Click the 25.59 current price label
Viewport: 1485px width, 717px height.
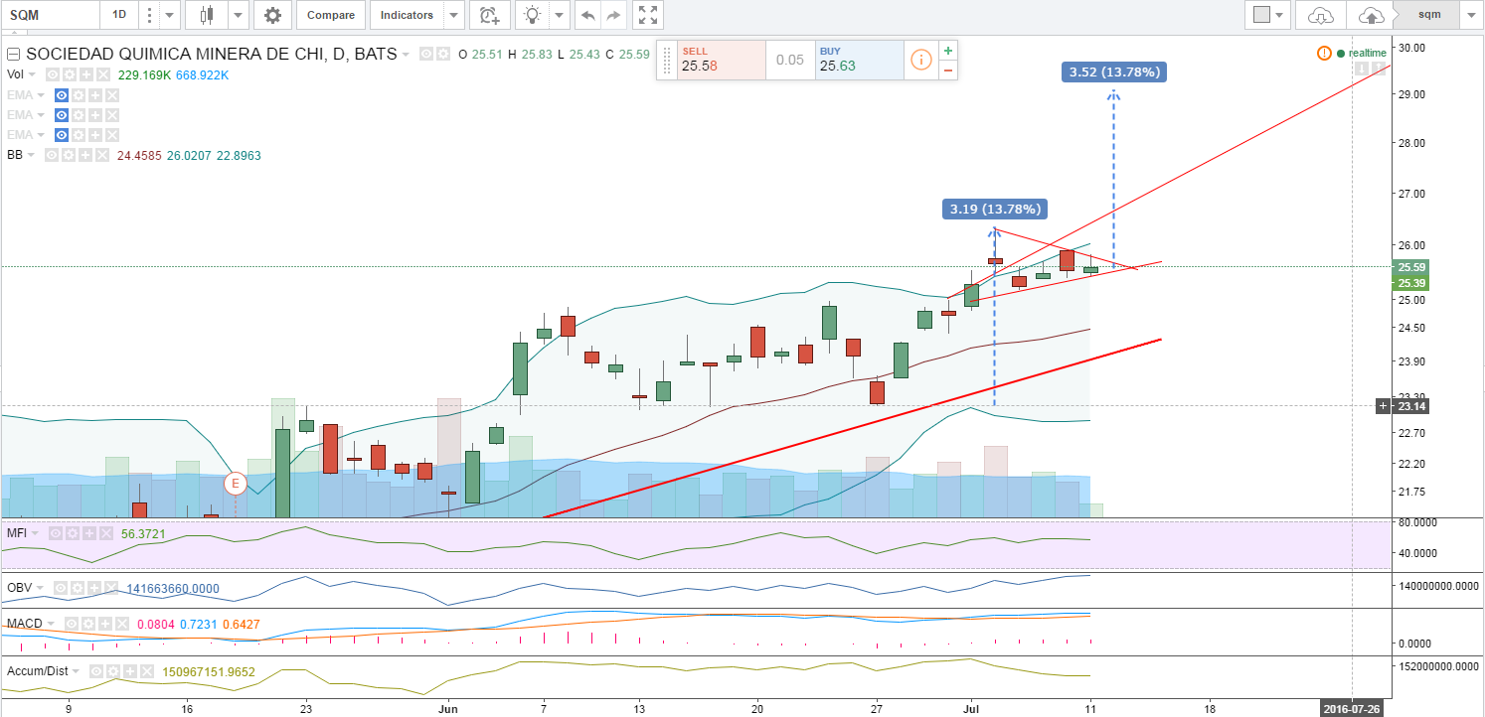point(1411,267)
